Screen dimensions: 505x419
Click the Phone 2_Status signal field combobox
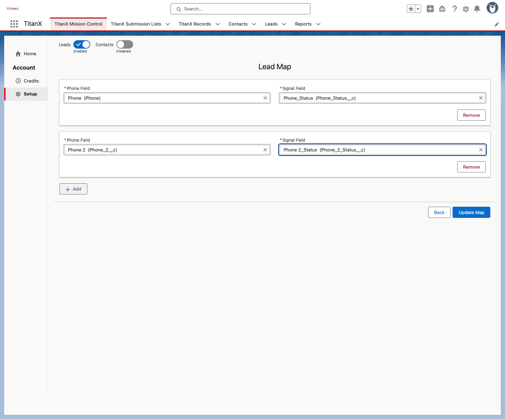pyautogui.click(x=382, y=150)
